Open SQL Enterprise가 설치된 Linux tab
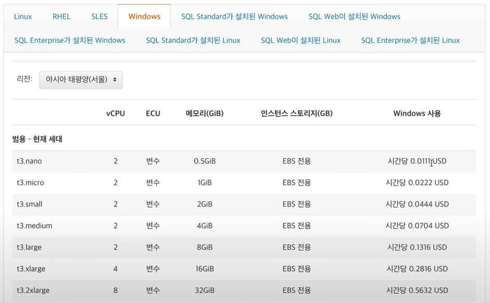Screen dimensions: 490x303 pos(410,40)
